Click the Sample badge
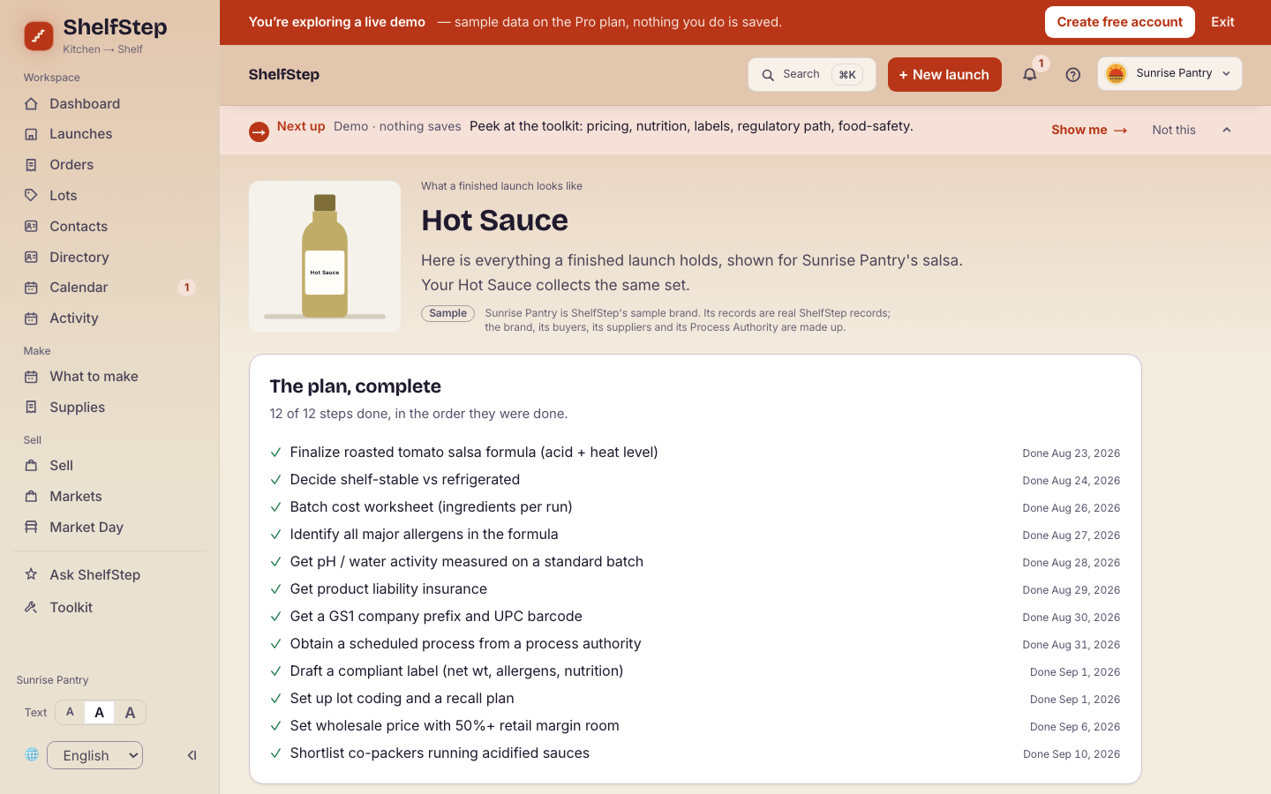This screenshot has height=794, width=1271. [447, 313]
